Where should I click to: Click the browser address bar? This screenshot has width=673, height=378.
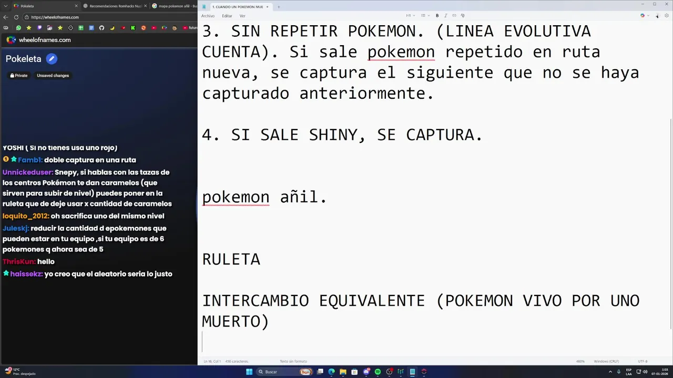pos(110,17)
